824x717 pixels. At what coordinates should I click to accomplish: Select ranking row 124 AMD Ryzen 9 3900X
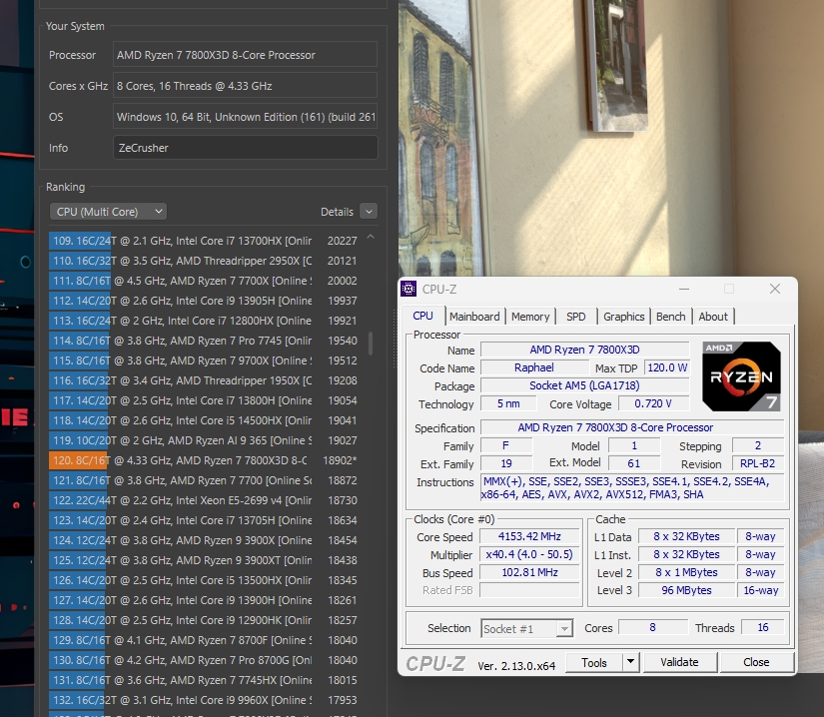point(204,540)
